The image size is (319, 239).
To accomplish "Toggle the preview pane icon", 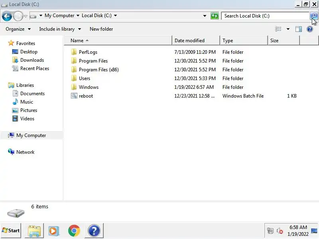I will [x=299, y=29].
